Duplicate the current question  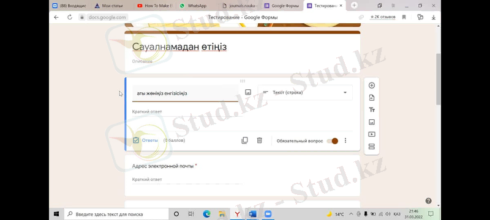pyautogui.click(x=244, y=141)
